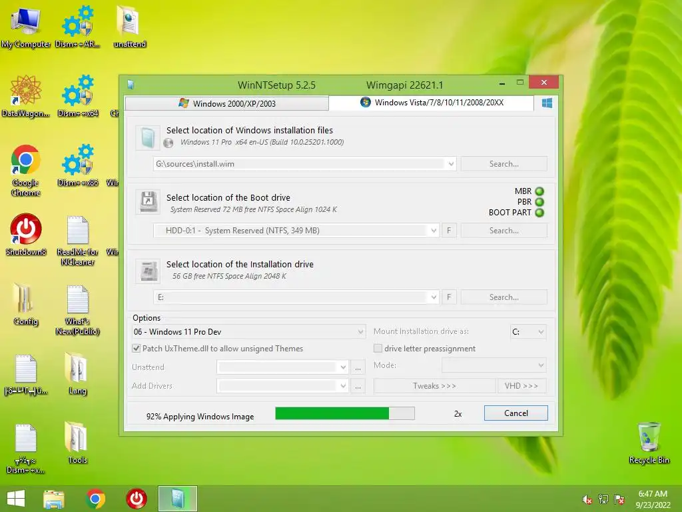Viewport: 682px width, 512px height.
Task: Browse for Unattend file with ... button
Action: pos(358,367)
